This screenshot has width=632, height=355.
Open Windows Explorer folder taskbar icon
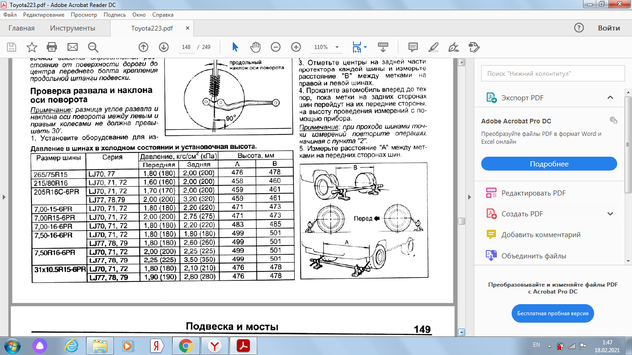coord(100,345)
